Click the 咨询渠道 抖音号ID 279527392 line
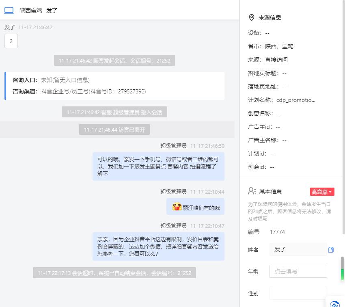Screen dimensions: 345x307 [79, 91]
